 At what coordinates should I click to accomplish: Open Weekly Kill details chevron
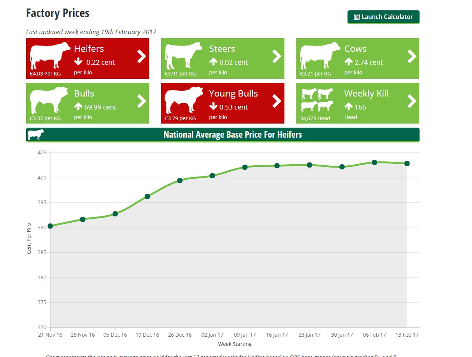coord(412,101)
